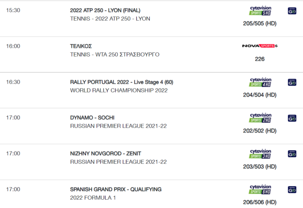The width and height of the screenshot is (303, 208).
Task: Select the DYNAMO - SOCHI match title
Action: coord(92,118)
